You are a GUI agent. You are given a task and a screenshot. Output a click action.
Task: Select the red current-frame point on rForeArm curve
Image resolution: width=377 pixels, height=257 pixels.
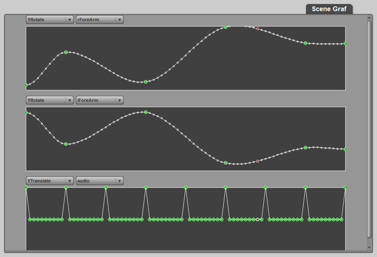[x=258, y=29]
